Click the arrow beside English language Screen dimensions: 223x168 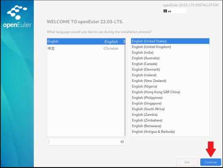tap(124, 41)
